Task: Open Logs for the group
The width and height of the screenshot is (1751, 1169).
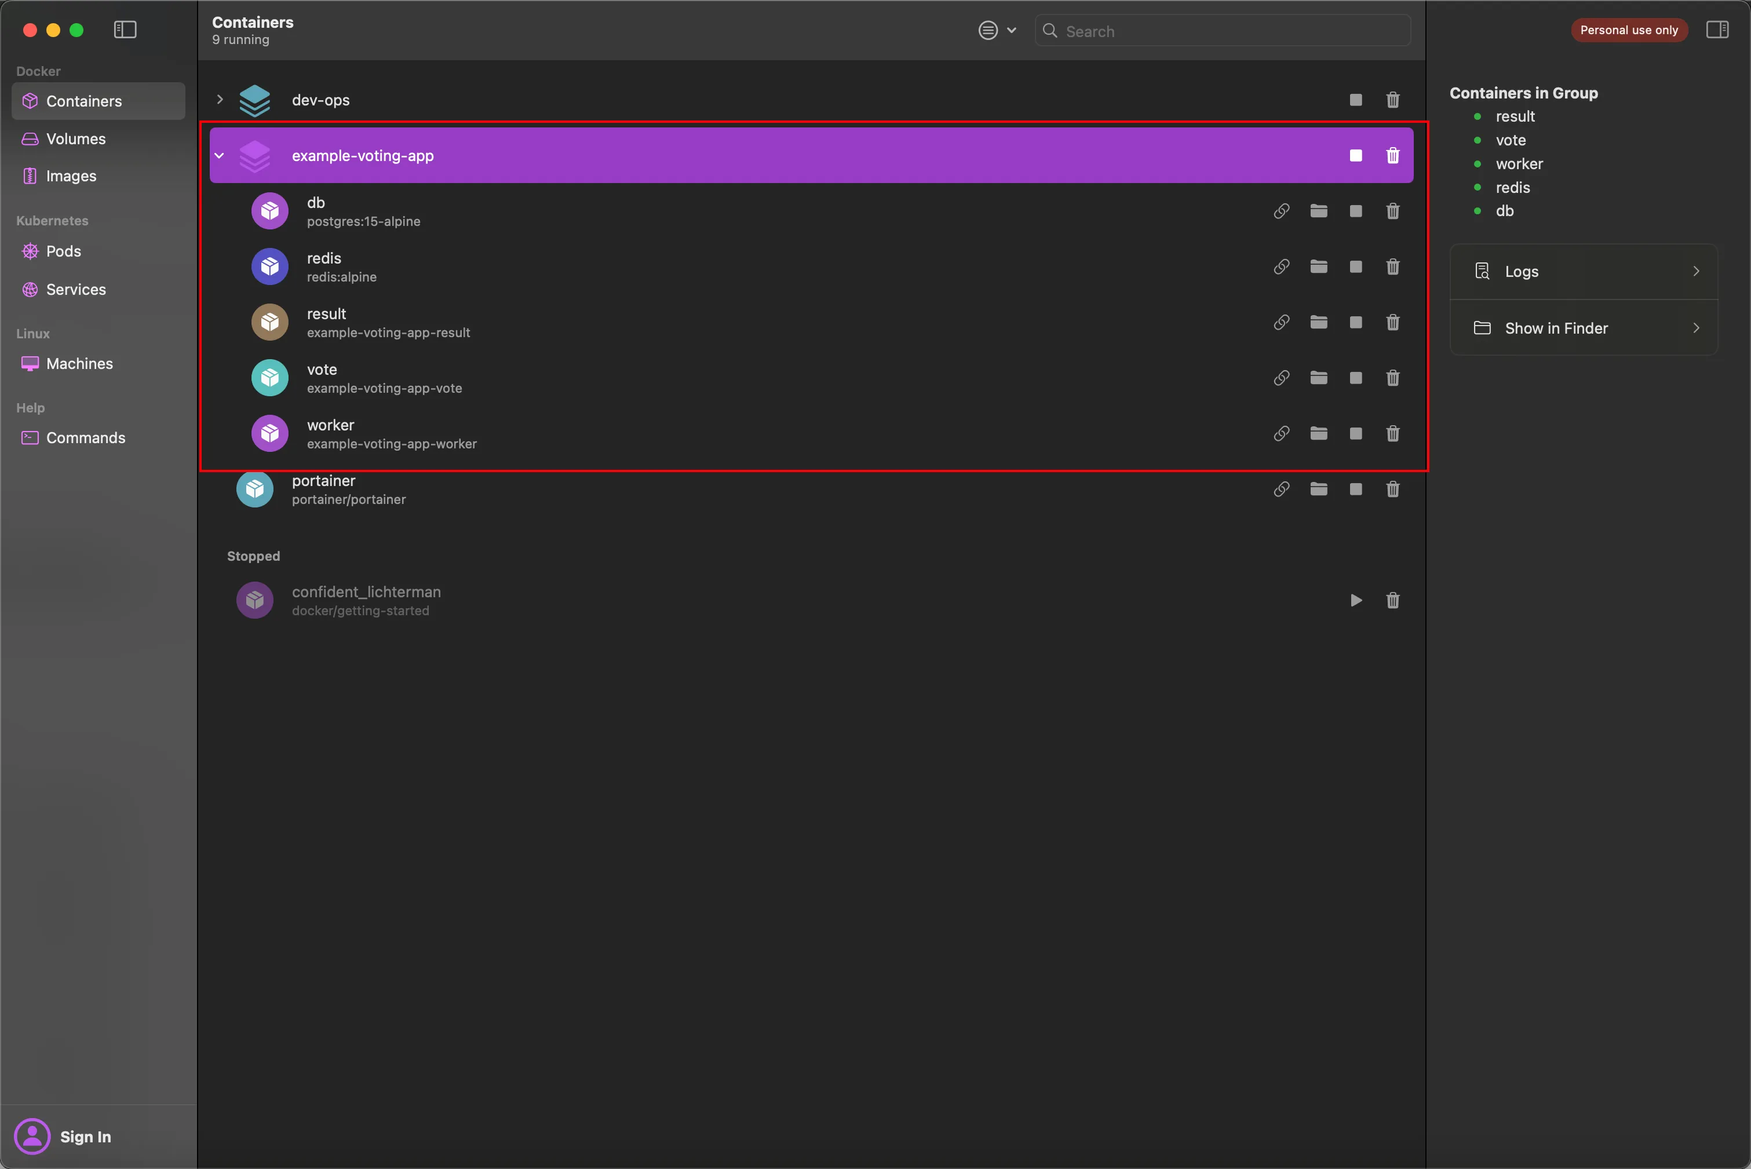Action: (1583, 271)
